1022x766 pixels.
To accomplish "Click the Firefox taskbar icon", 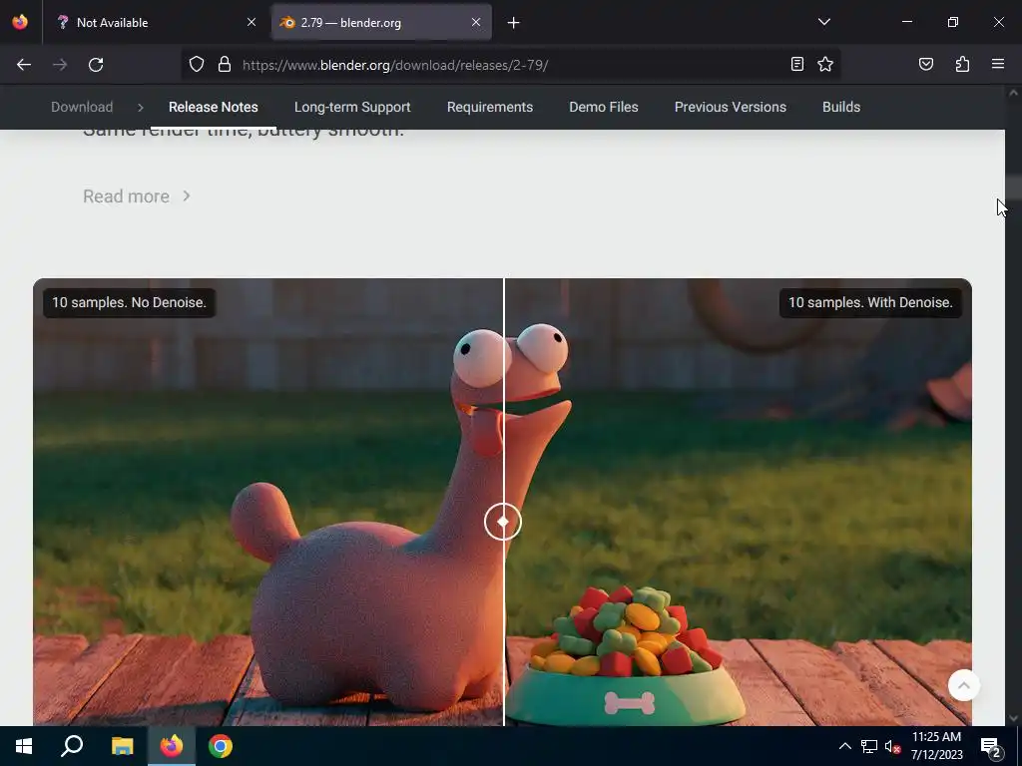I will 172,746.
